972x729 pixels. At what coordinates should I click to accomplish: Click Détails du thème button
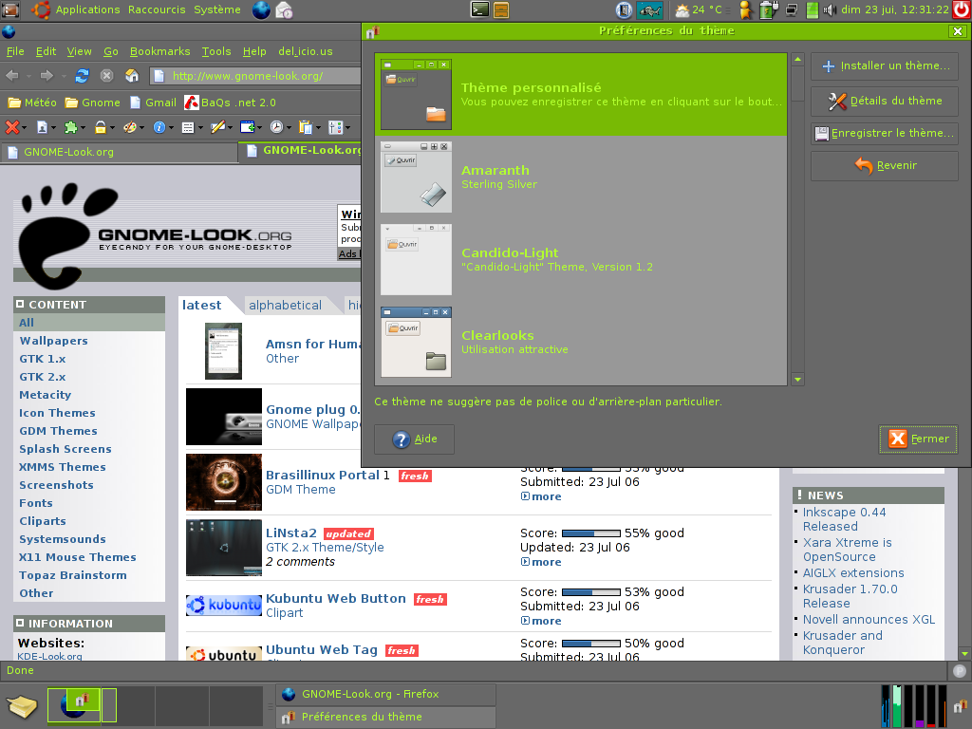885,101
